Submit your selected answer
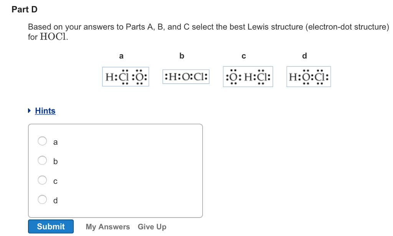The height and width of the screenshot is (236, 393). [50, 226]
